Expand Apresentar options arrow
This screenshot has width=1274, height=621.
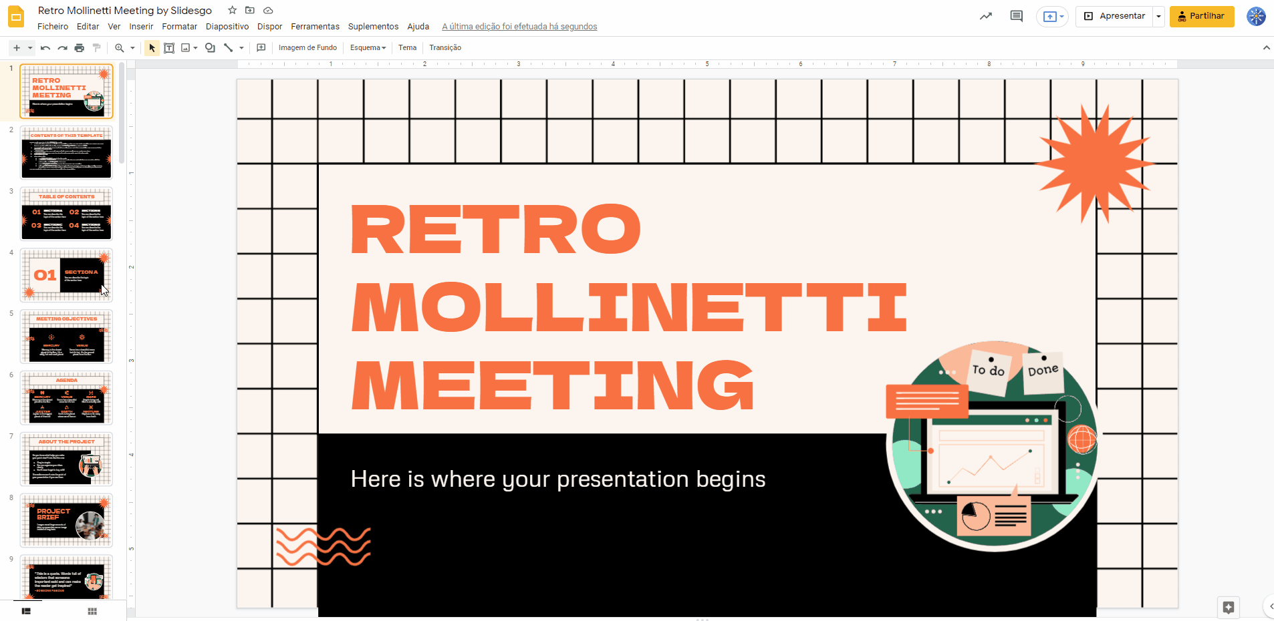[x=1158, y=16]
